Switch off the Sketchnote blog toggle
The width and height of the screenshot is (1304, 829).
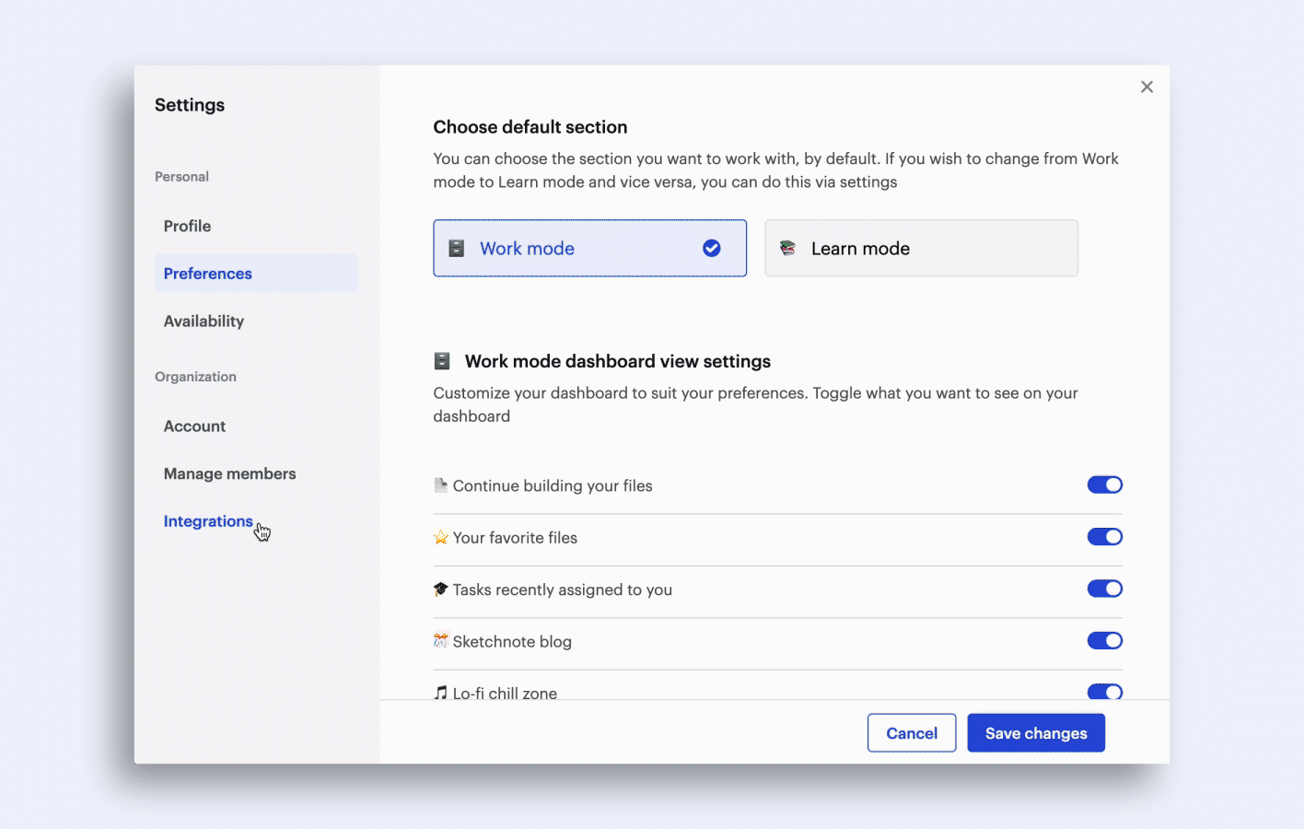pos(1104,640)
